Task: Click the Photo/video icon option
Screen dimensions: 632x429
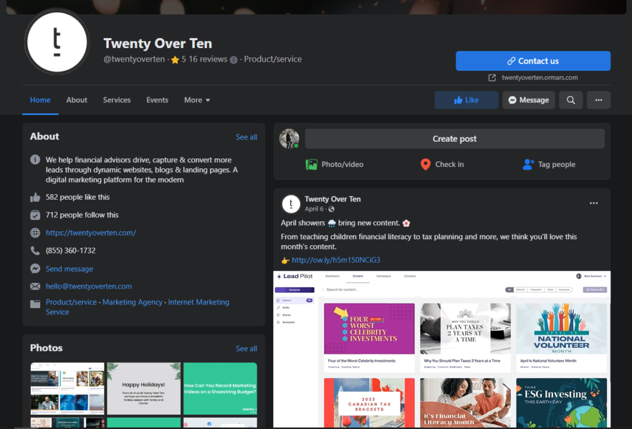Action: [335, 165]
